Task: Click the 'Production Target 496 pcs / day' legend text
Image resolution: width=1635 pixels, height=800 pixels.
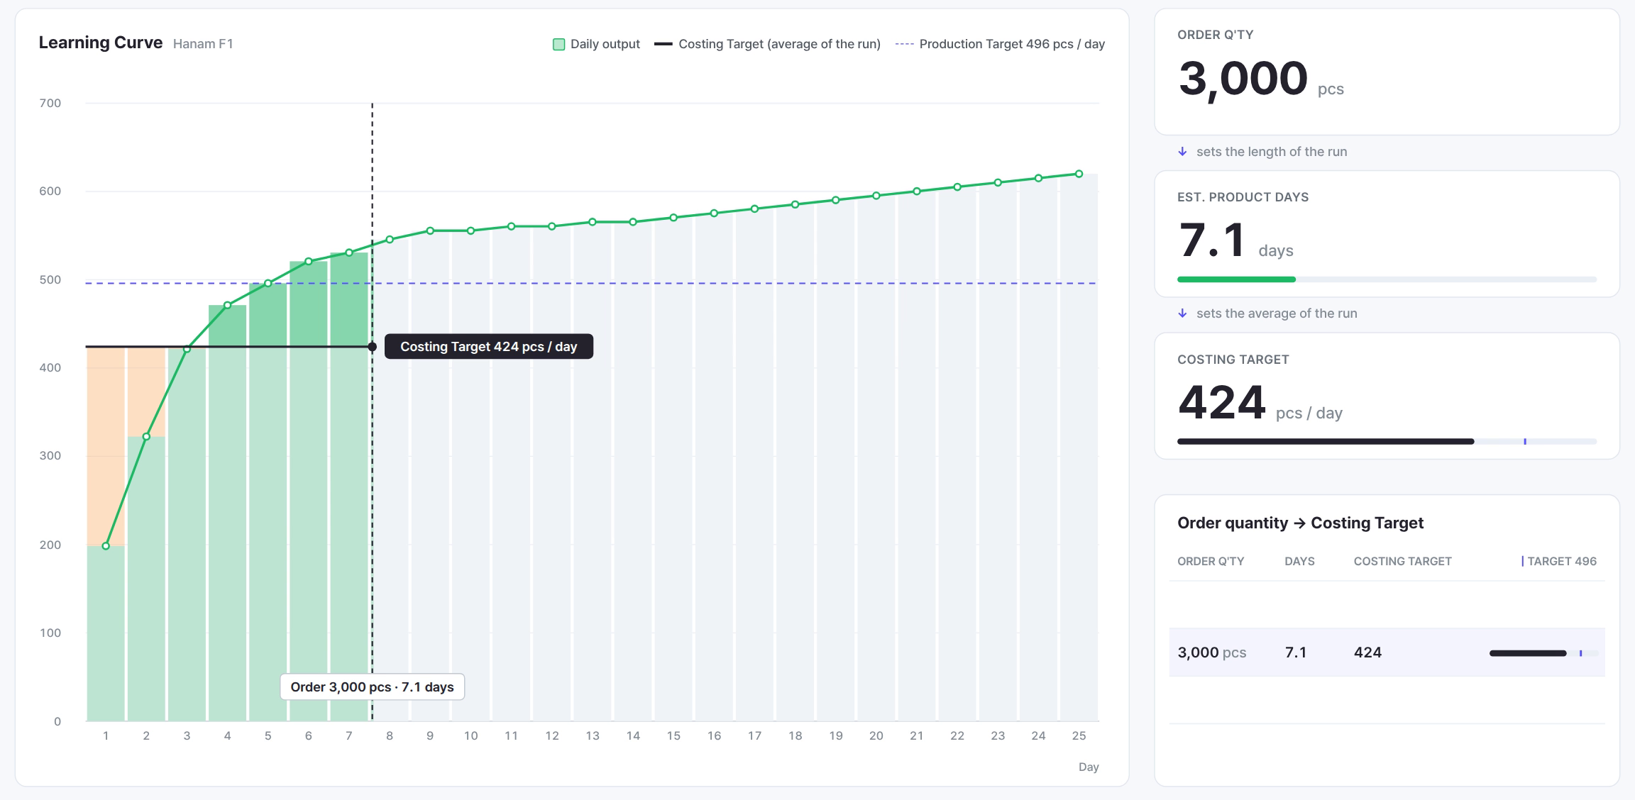Action: click(x=1012, y=44)
